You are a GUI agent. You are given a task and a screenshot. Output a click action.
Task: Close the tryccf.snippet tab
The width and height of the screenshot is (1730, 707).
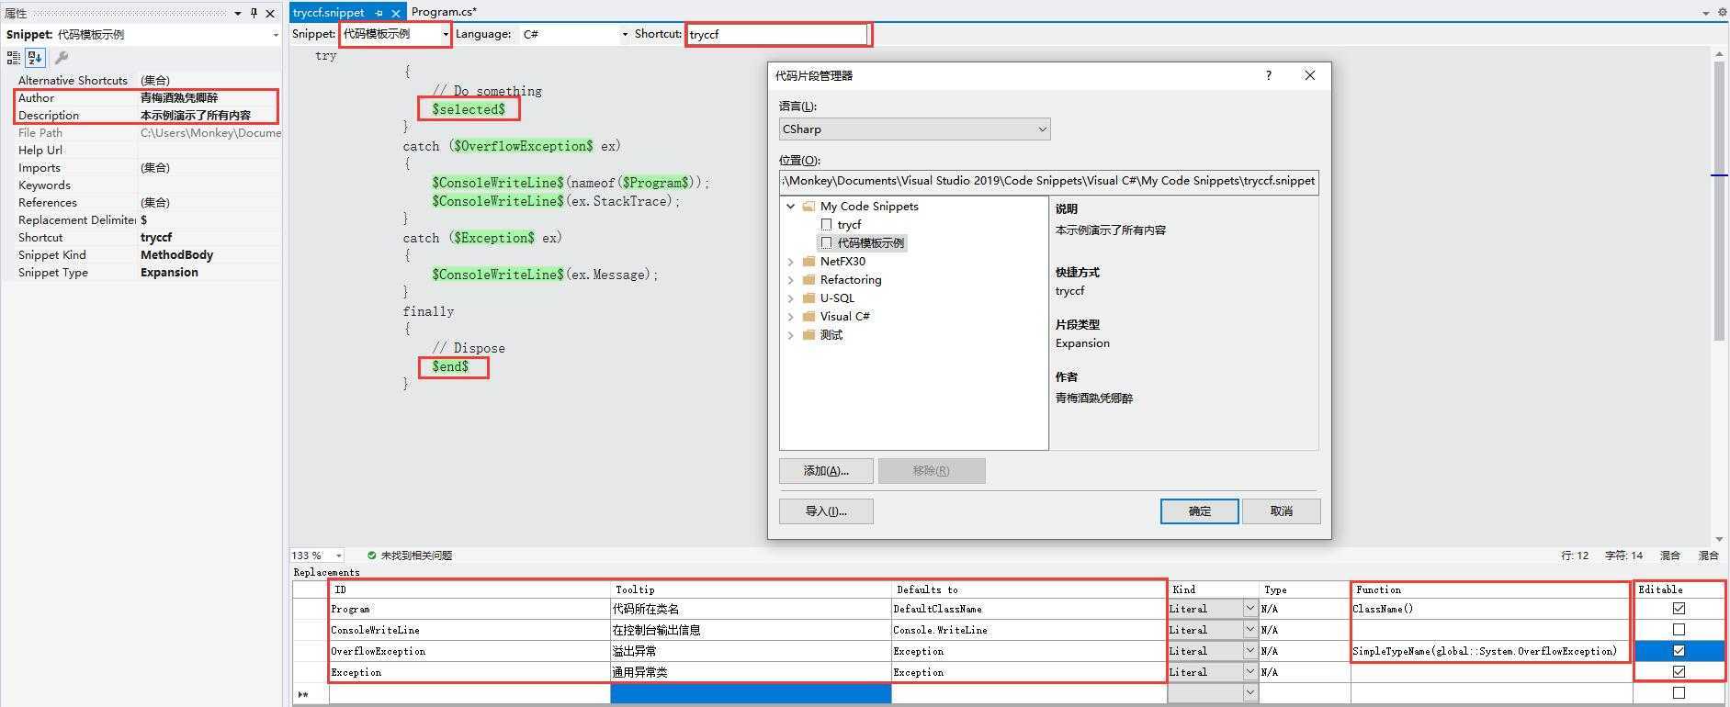pyautogui.click(x=396, y=13)
